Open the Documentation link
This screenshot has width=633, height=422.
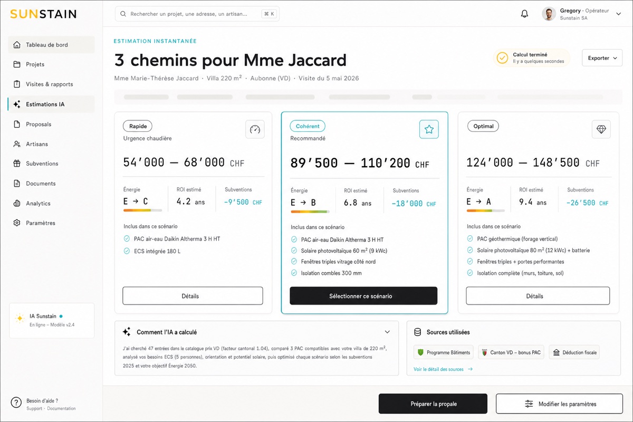coord(62,409)
